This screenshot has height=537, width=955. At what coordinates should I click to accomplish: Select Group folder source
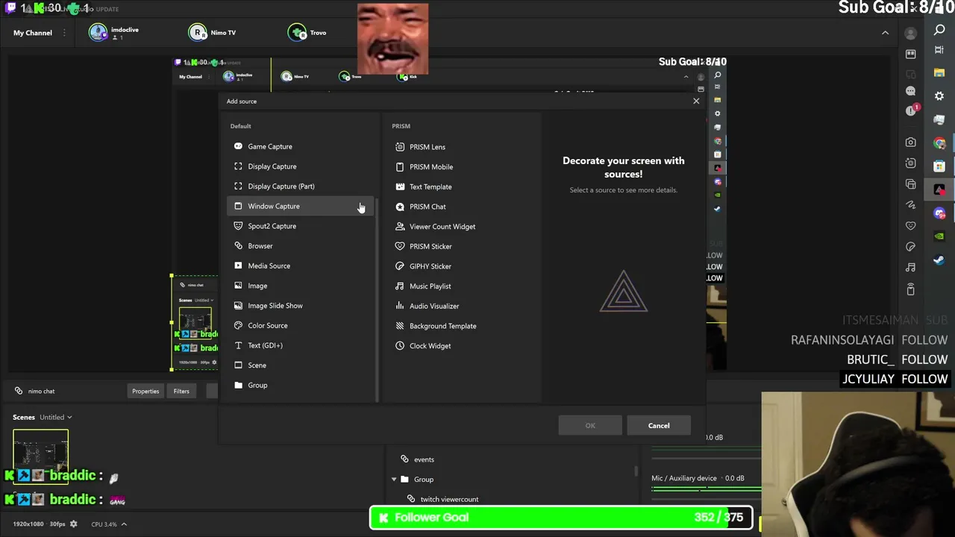(301, 385)
